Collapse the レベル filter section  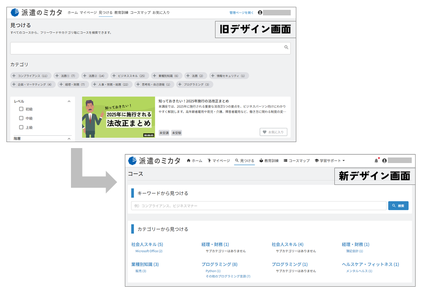tap(69, 101)
